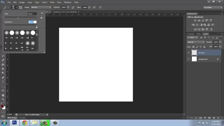This screenshot has width=224, height=126.
Task: Open the Filter menu
Action: pyautogui.click(x=52, y=2)
